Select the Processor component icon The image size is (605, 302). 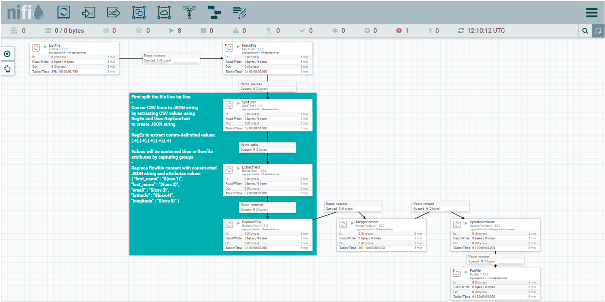coord(64,12)
